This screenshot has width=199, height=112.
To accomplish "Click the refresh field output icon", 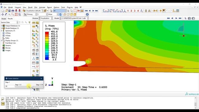I will click(60, 14).
